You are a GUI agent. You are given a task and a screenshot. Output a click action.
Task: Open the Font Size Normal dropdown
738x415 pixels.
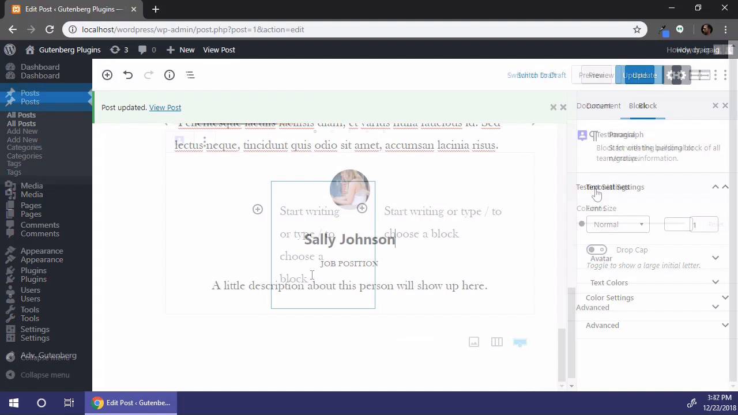coord(617,224)
